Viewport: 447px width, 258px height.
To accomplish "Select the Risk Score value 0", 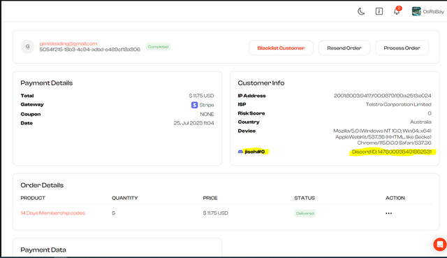I will pos(430,113).
